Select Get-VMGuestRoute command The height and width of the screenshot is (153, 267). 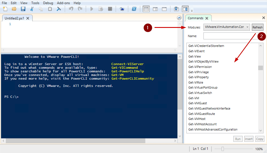201,114
